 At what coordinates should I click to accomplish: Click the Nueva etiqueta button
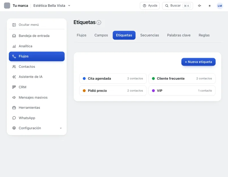point(198,62)
